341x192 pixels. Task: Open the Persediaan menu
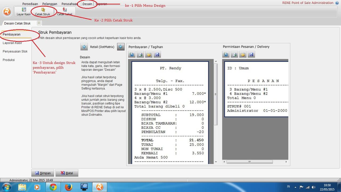click(30, 4)
